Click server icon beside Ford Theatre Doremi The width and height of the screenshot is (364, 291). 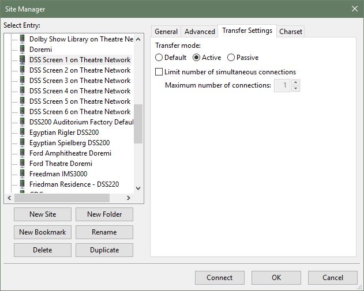(22, 164)
